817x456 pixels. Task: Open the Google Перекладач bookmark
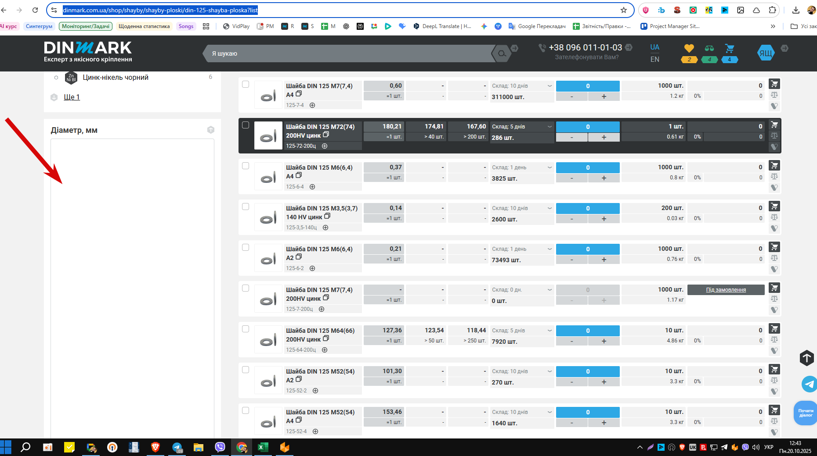click(537, 26)
